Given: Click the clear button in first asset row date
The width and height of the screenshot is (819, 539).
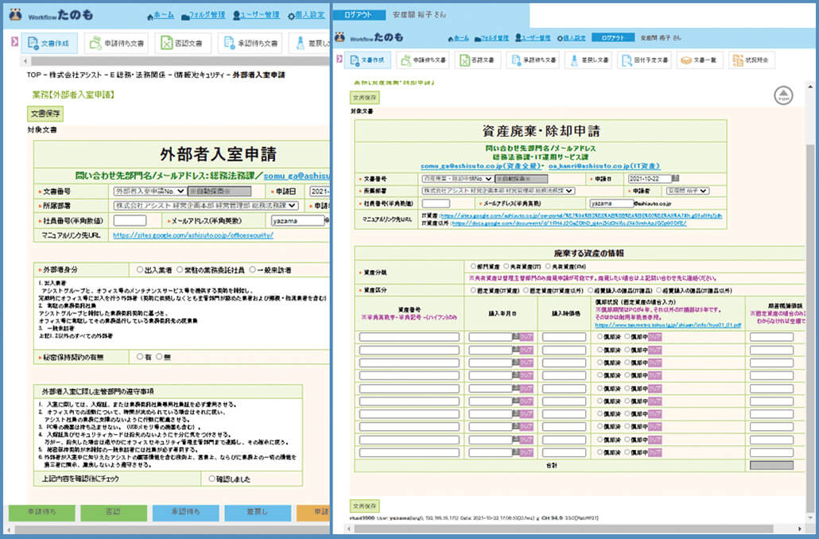Looking at the screenshot, I should (x=526, y=337).
